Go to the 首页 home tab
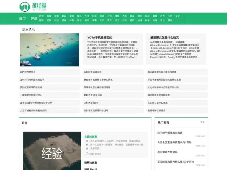This screenshot has width=227, height=170. click(x=22, y=19)
